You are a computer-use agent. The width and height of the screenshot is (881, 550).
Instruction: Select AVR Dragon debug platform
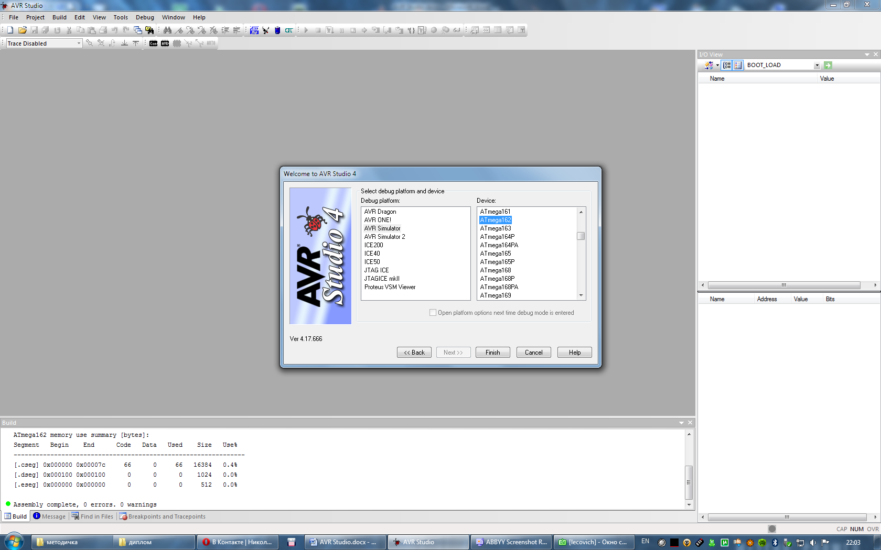(380, 212)
